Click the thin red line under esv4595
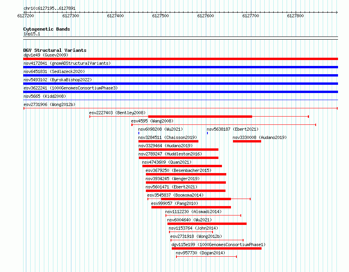This screenshot has height=272, width=349. [x=224, y=125]
